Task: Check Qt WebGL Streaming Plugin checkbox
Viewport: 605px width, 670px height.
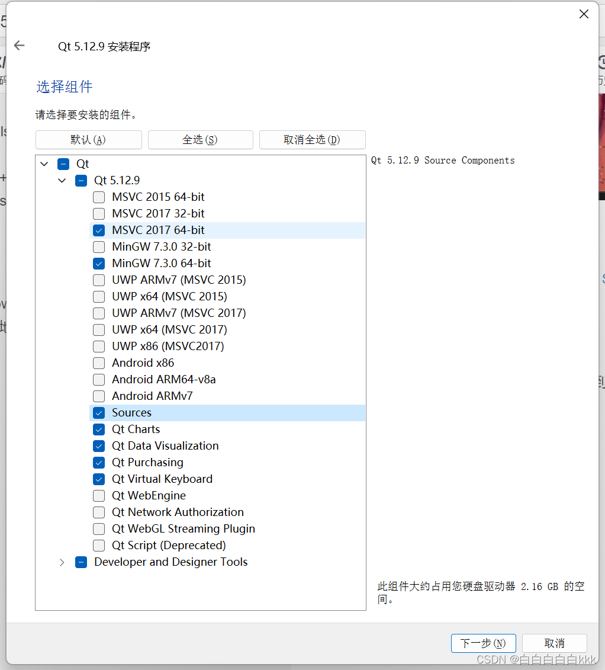Action: 99,528
